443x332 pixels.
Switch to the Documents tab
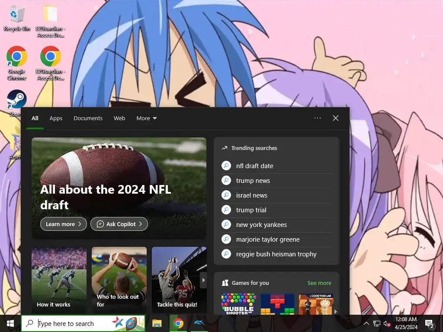click(x=88, y=118)
